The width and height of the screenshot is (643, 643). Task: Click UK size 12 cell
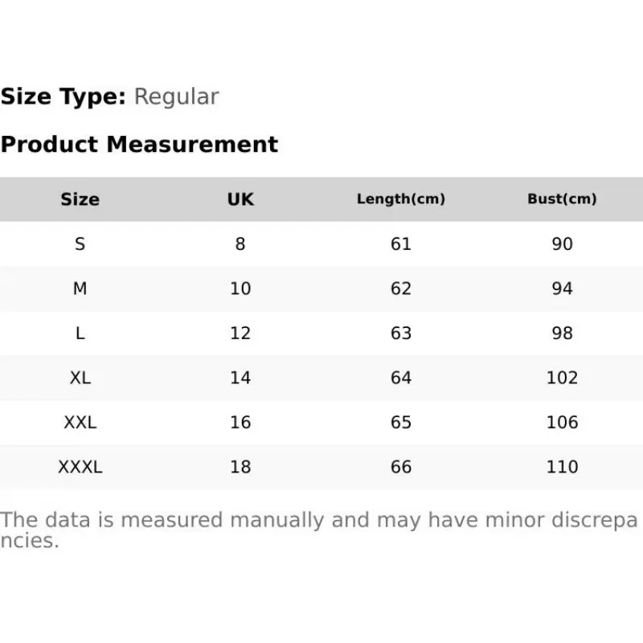pos(240,333)
